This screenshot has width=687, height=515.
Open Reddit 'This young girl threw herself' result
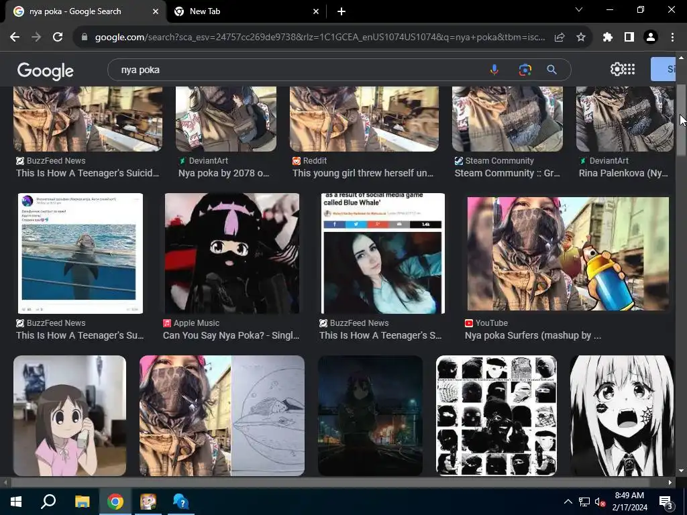[363, 173]
